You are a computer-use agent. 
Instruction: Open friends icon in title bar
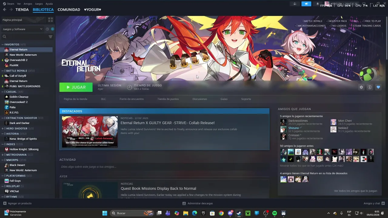[x=295, y=4]
